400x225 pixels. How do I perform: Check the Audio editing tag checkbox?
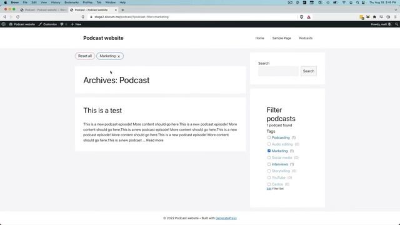269,144
